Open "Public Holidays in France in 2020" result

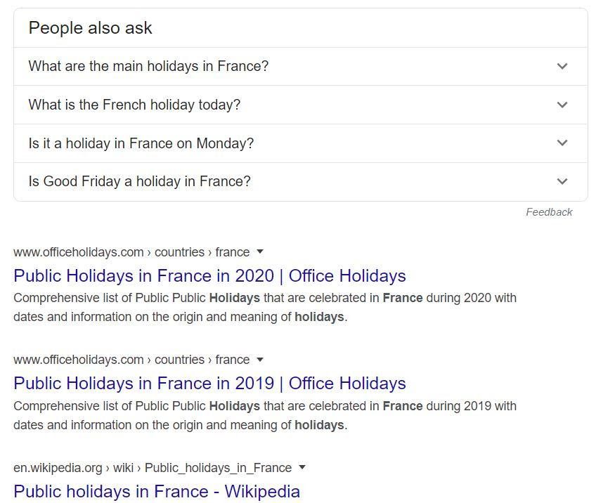(x=209, y=275)
